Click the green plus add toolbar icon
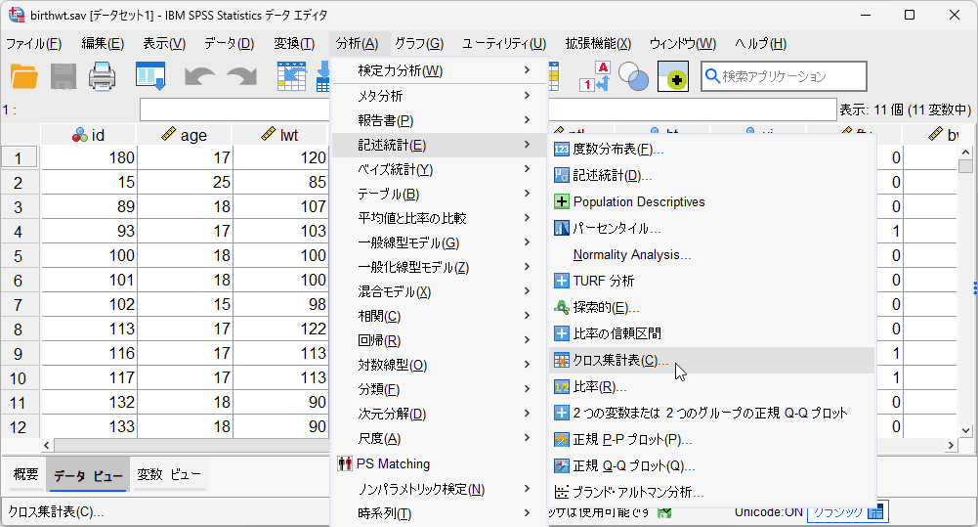 (673, 76)
